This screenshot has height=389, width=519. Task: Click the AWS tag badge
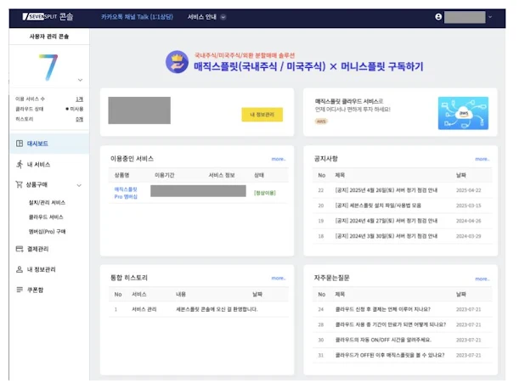tap(321, 121)
